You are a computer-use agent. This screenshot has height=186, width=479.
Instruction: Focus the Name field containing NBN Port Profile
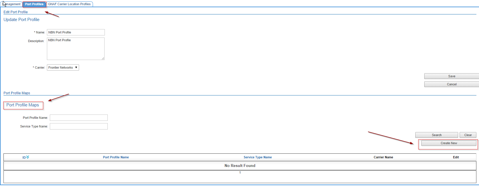click(x=76, y=32)
